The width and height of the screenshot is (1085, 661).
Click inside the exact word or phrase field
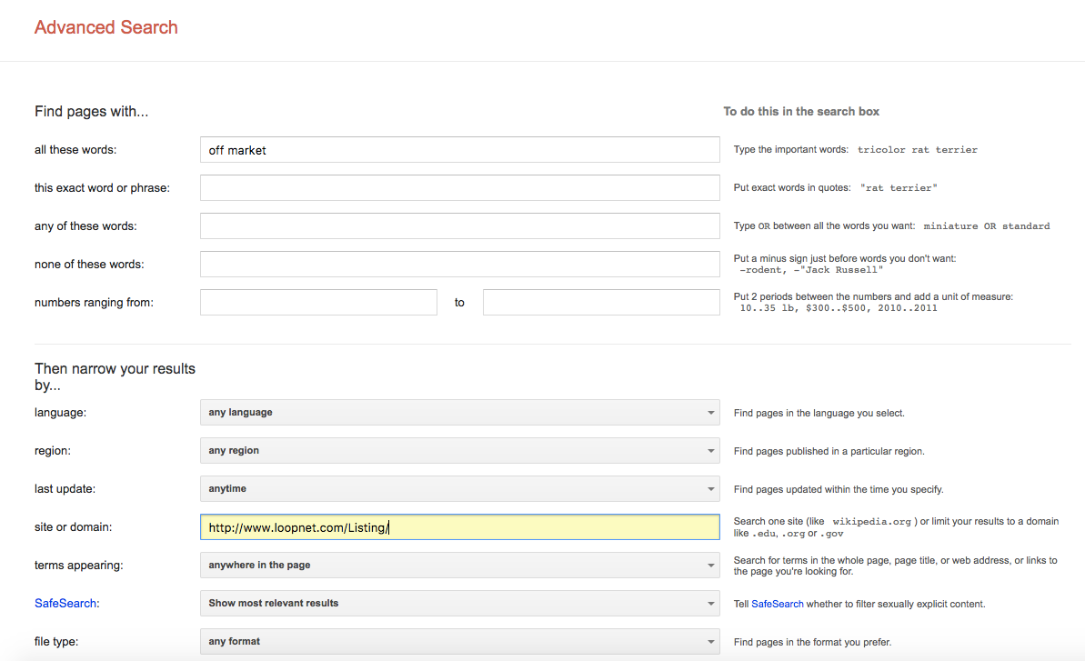pos(459,187)
